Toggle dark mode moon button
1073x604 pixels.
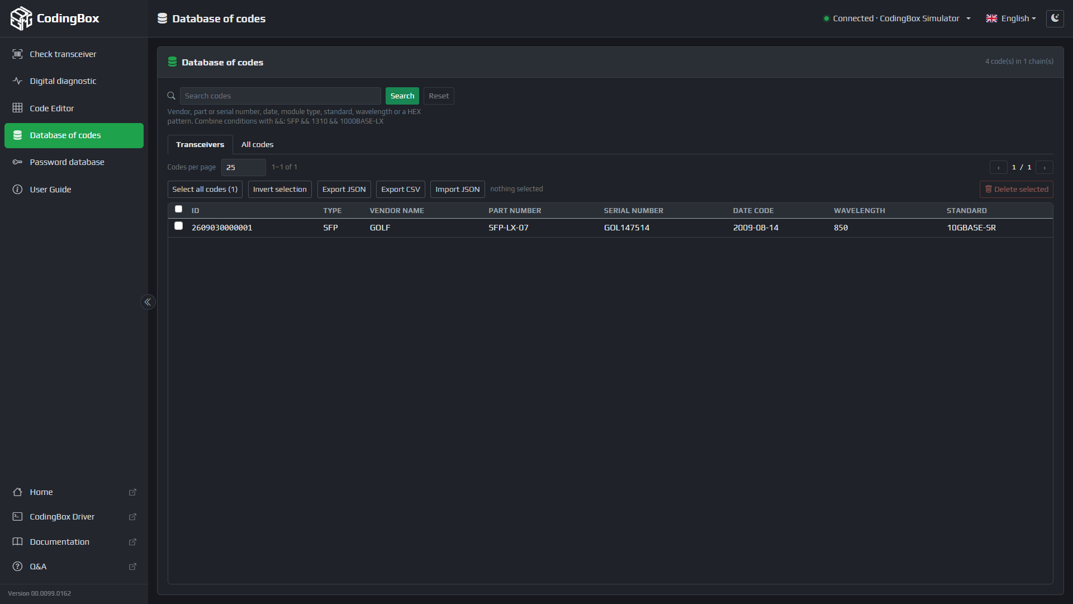tap(1055, 18)
